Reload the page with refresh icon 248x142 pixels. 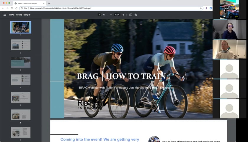pos(12,8)
